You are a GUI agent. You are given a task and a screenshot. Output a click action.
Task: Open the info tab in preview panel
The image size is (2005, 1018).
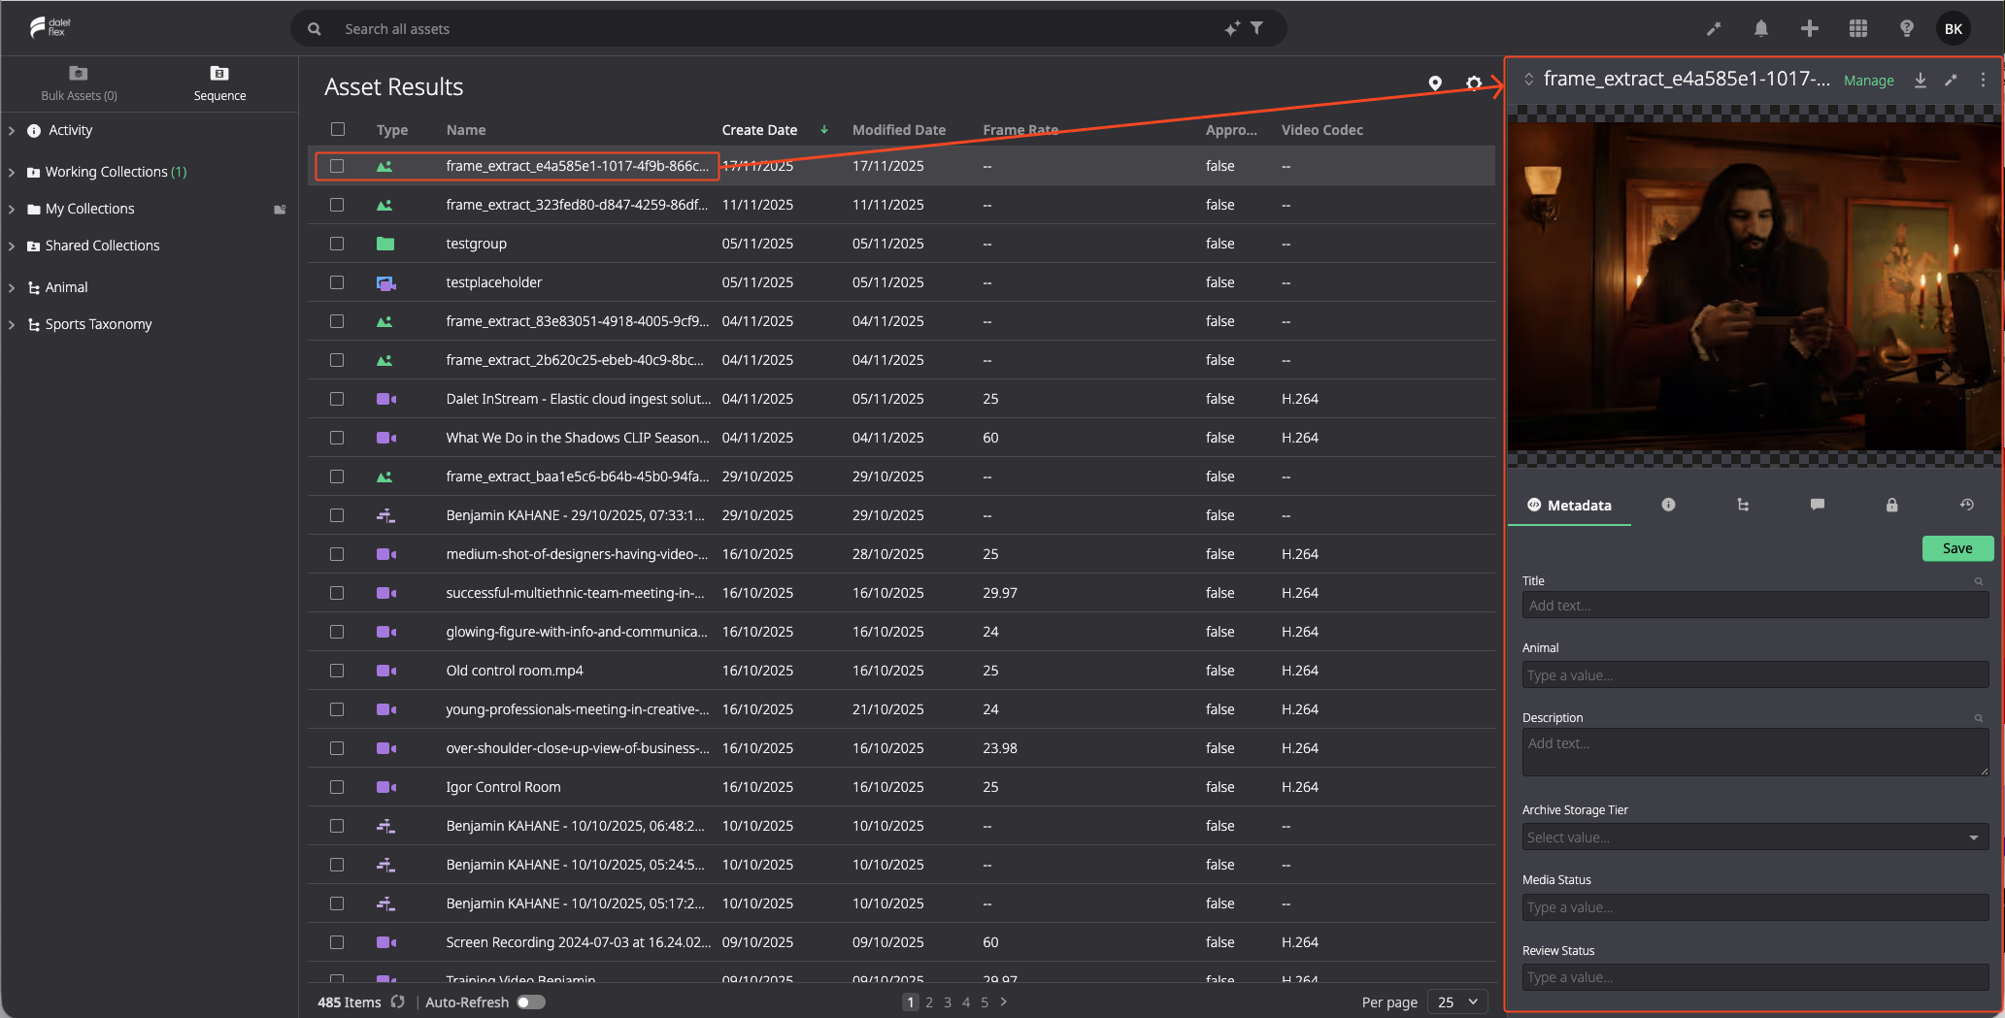1668,505
